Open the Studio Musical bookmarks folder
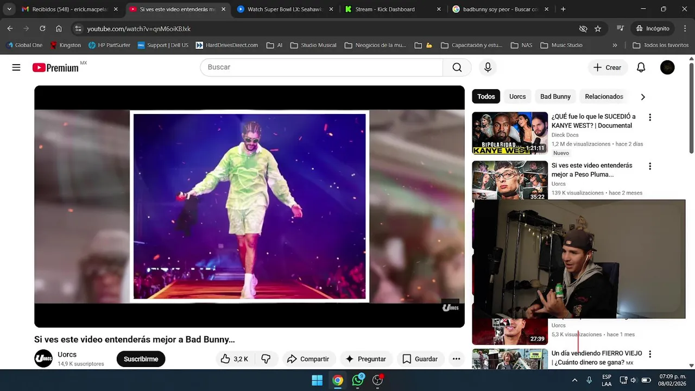Screen dimensions: 695x391 click(313, 45)
